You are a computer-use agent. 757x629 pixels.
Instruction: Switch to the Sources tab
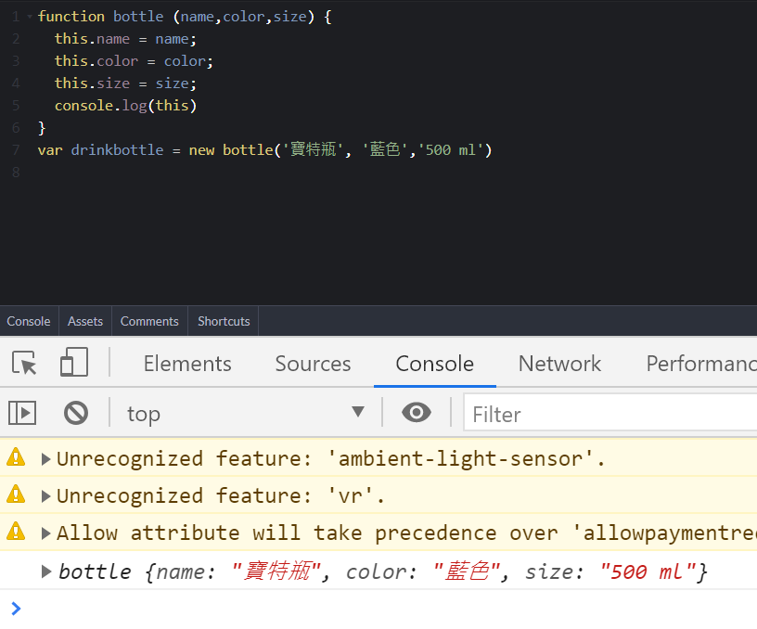click(x=313, y=364)
